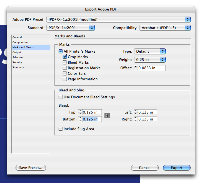
Task: Enable the Bleed Marks checkbox
Action: click(x=65, y=62)
